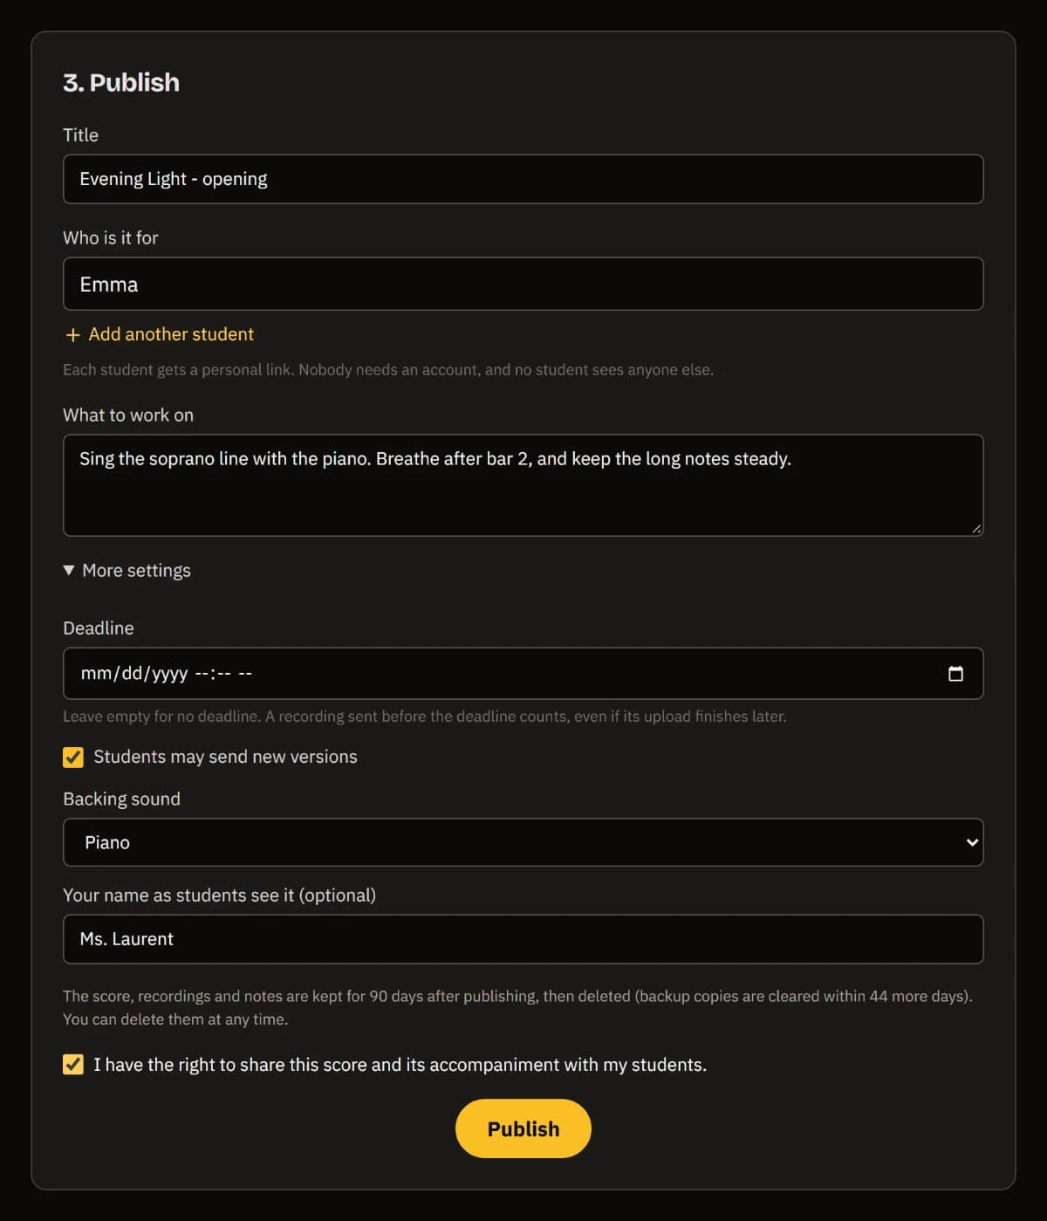Collapse the More settings section

click(127, 570)
